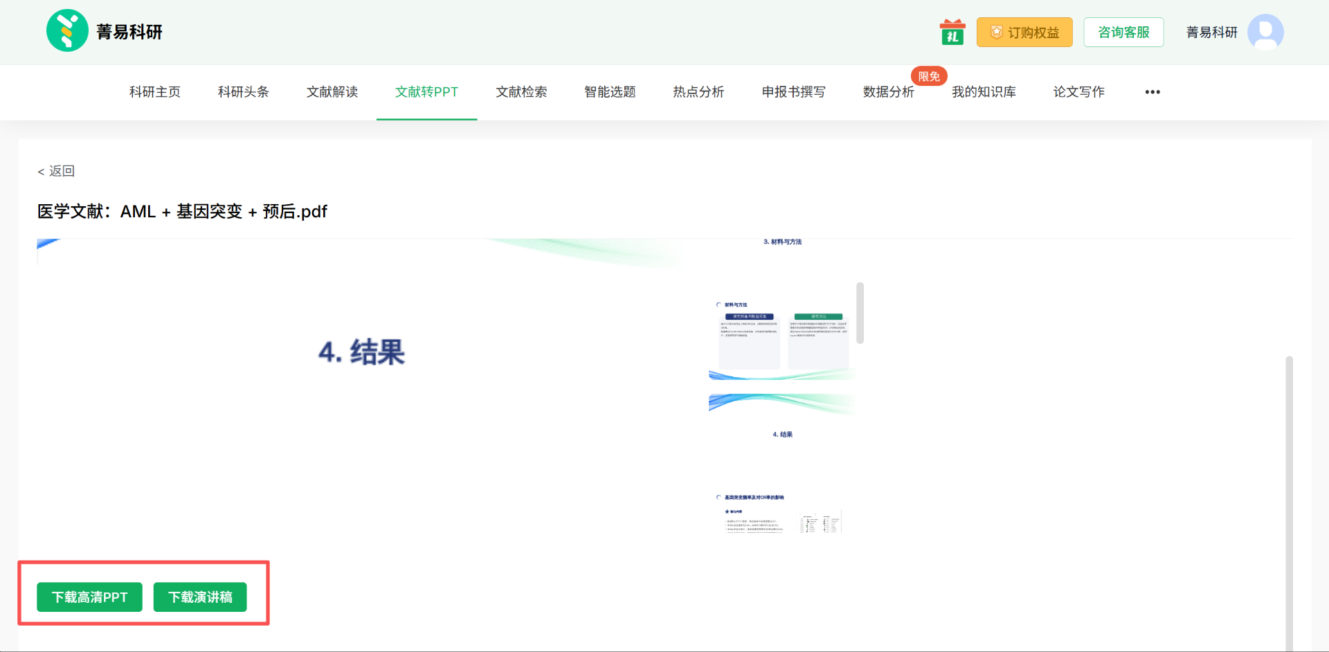This screenshot has width=1329, height=652.
Task: Select the 文献转PPT tab
Action: (x=426, y=92)
